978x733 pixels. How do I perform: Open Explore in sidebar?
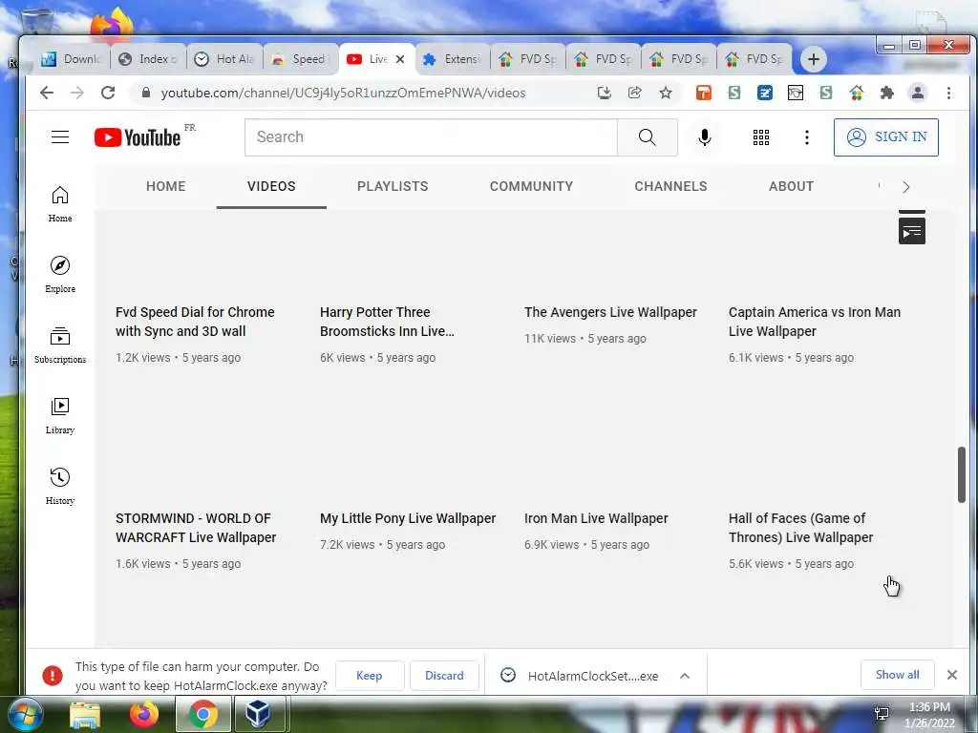[x=60, y=275]
